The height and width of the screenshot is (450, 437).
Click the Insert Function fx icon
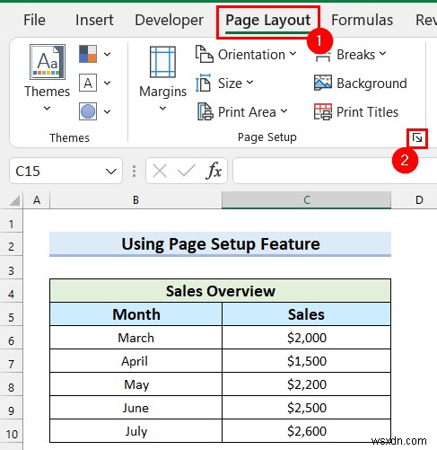pos(214,172)
